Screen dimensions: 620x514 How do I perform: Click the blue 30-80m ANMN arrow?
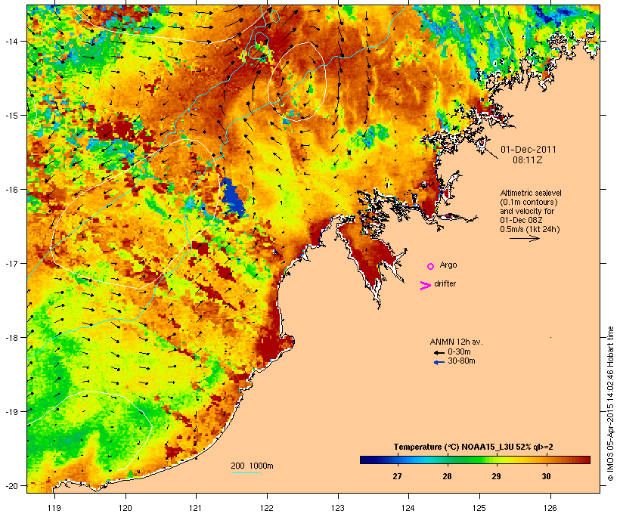pyautogui.click(x=439, y=362)
